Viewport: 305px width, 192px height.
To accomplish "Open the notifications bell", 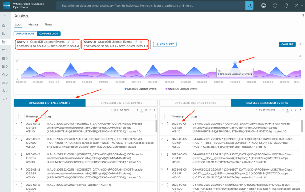I will coord(286,6).
